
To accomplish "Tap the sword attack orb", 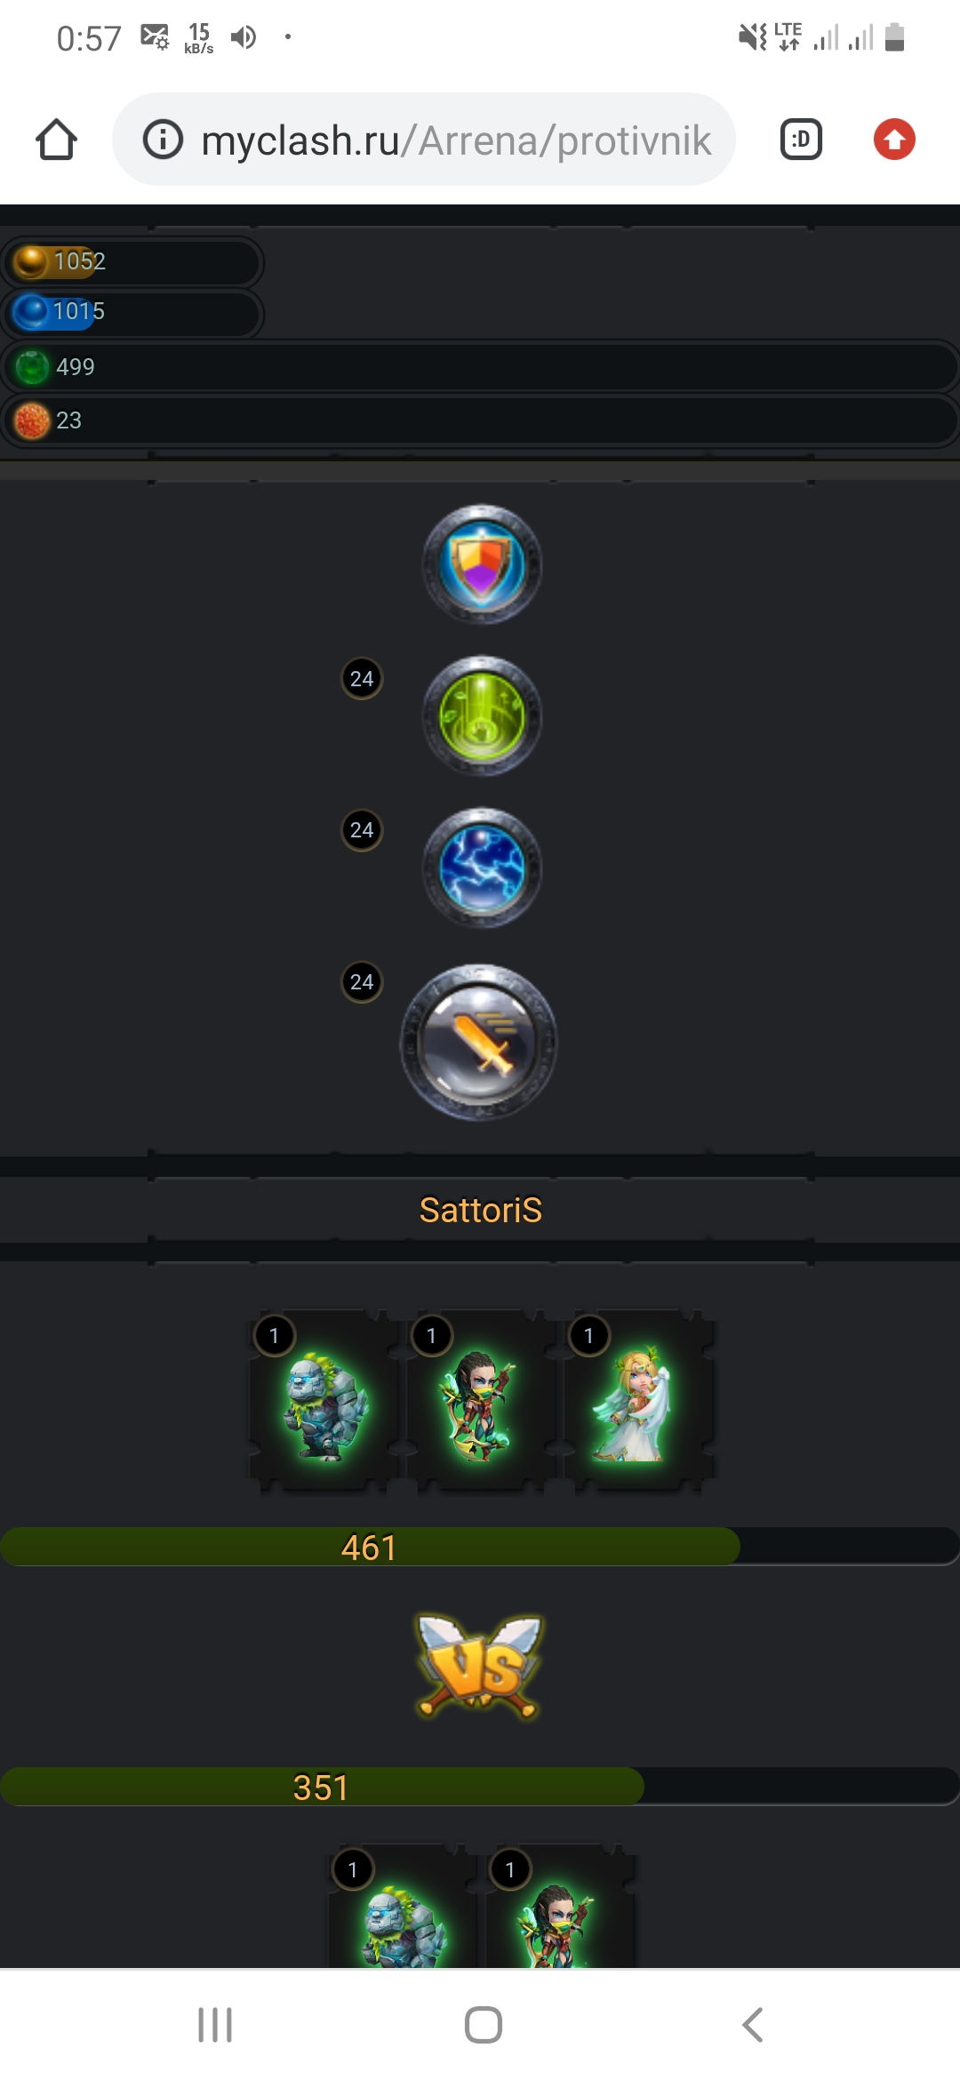I will pos(478,1042).
